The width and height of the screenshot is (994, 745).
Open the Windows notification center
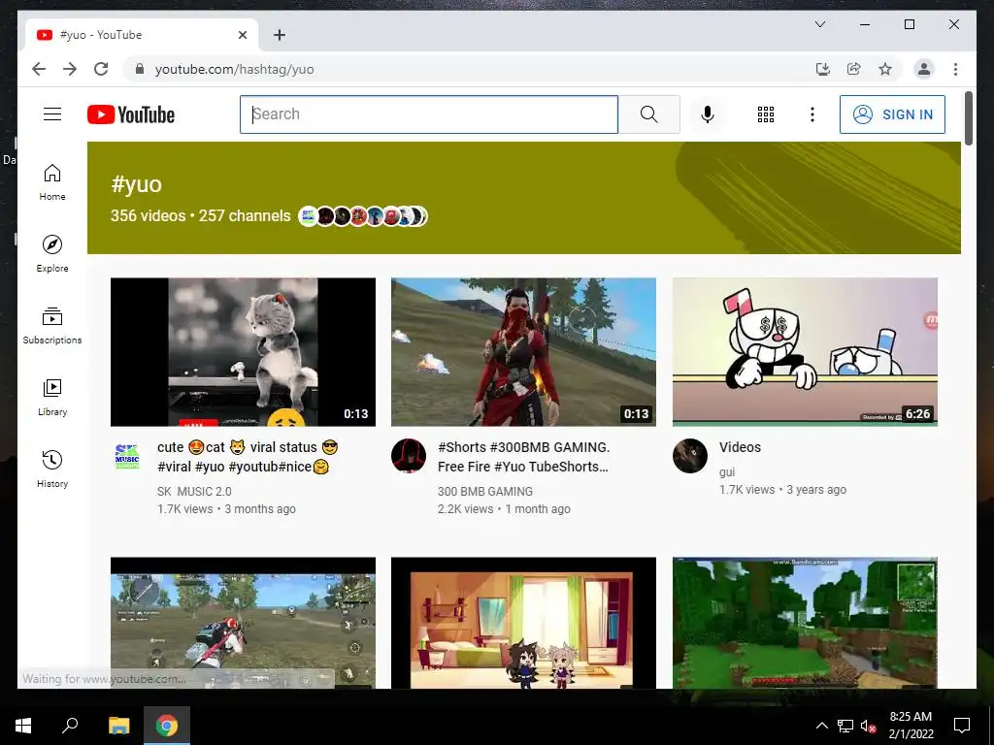pyautogui.click(x=962, y=726)
